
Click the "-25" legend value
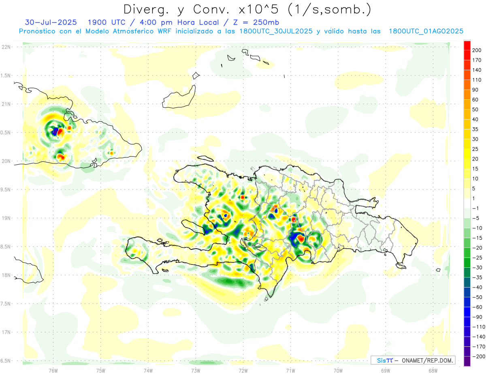pos(477,258)
